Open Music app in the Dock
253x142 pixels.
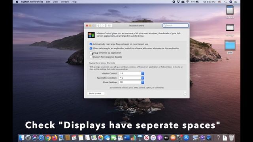click(x=153, y=138)
